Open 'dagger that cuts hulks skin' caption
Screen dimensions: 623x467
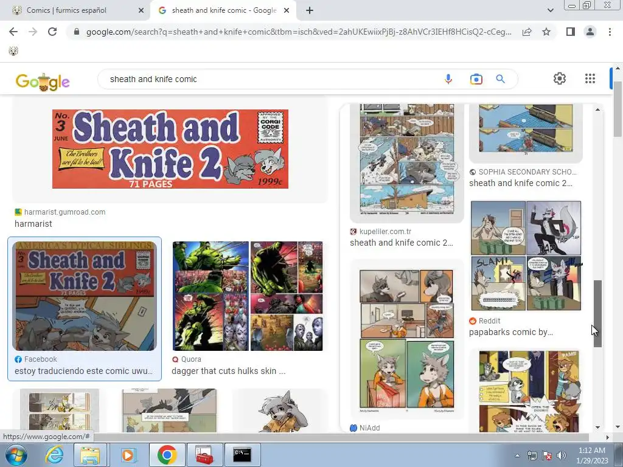[229, 371]
